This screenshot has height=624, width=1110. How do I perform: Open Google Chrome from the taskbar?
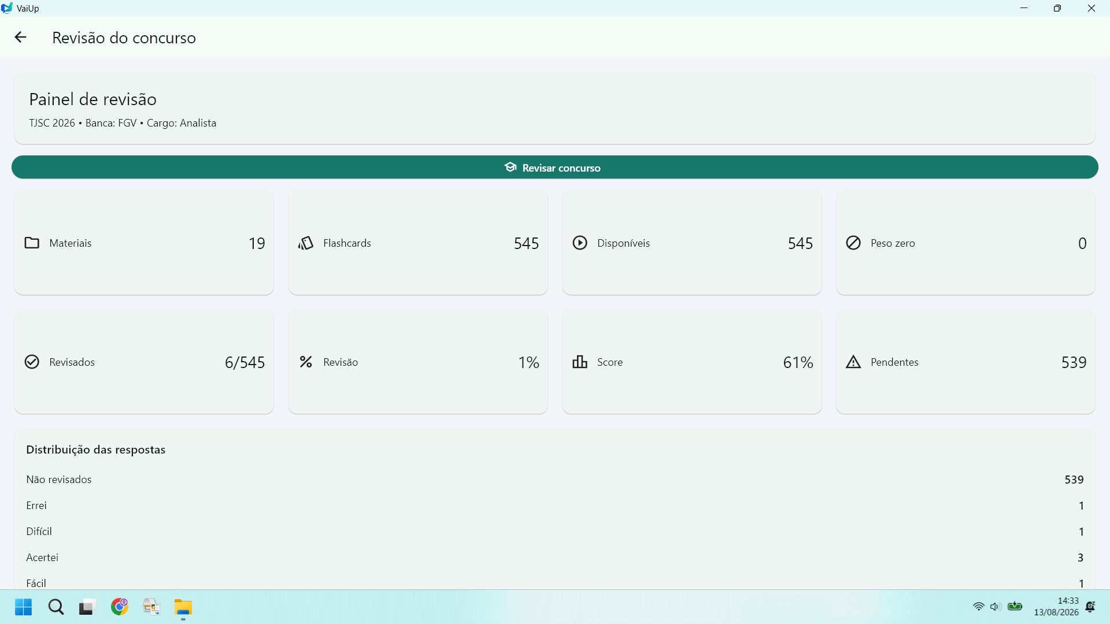click(x=120, y=607)
